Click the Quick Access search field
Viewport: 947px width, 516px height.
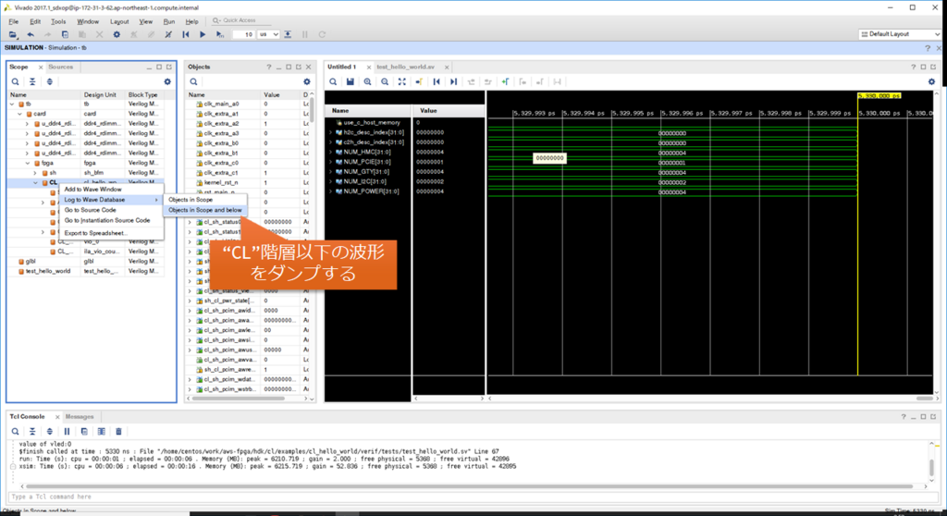click(x=241, y=20)
